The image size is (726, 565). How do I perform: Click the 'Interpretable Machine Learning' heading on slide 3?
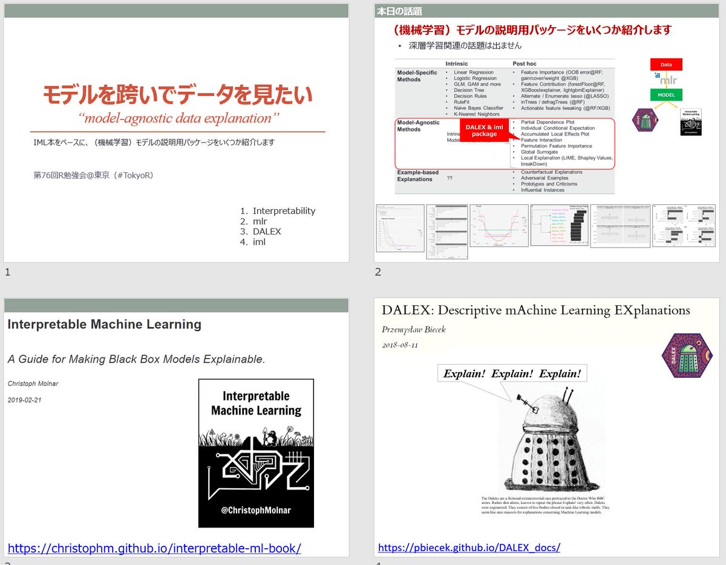pos(105,324)
